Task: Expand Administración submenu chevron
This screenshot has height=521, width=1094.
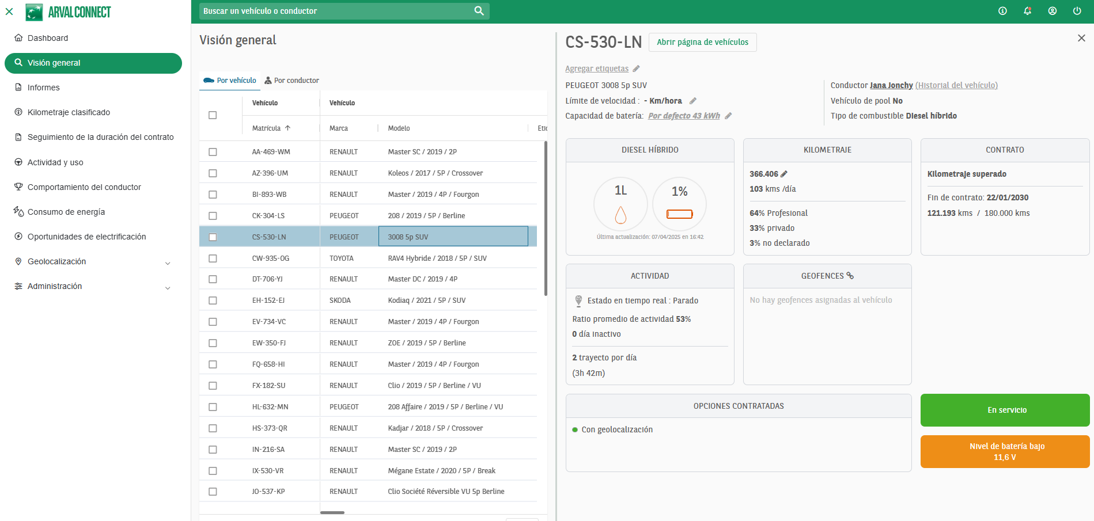Action: pyautogui.click(x=168, y=288)
